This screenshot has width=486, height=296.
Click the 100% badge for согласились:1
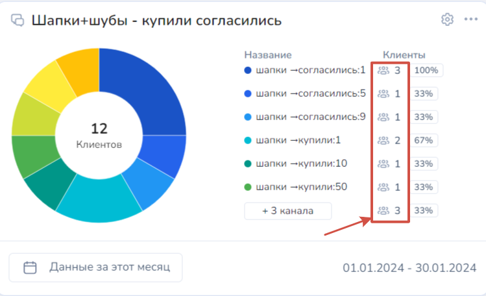tap(426, 70)
